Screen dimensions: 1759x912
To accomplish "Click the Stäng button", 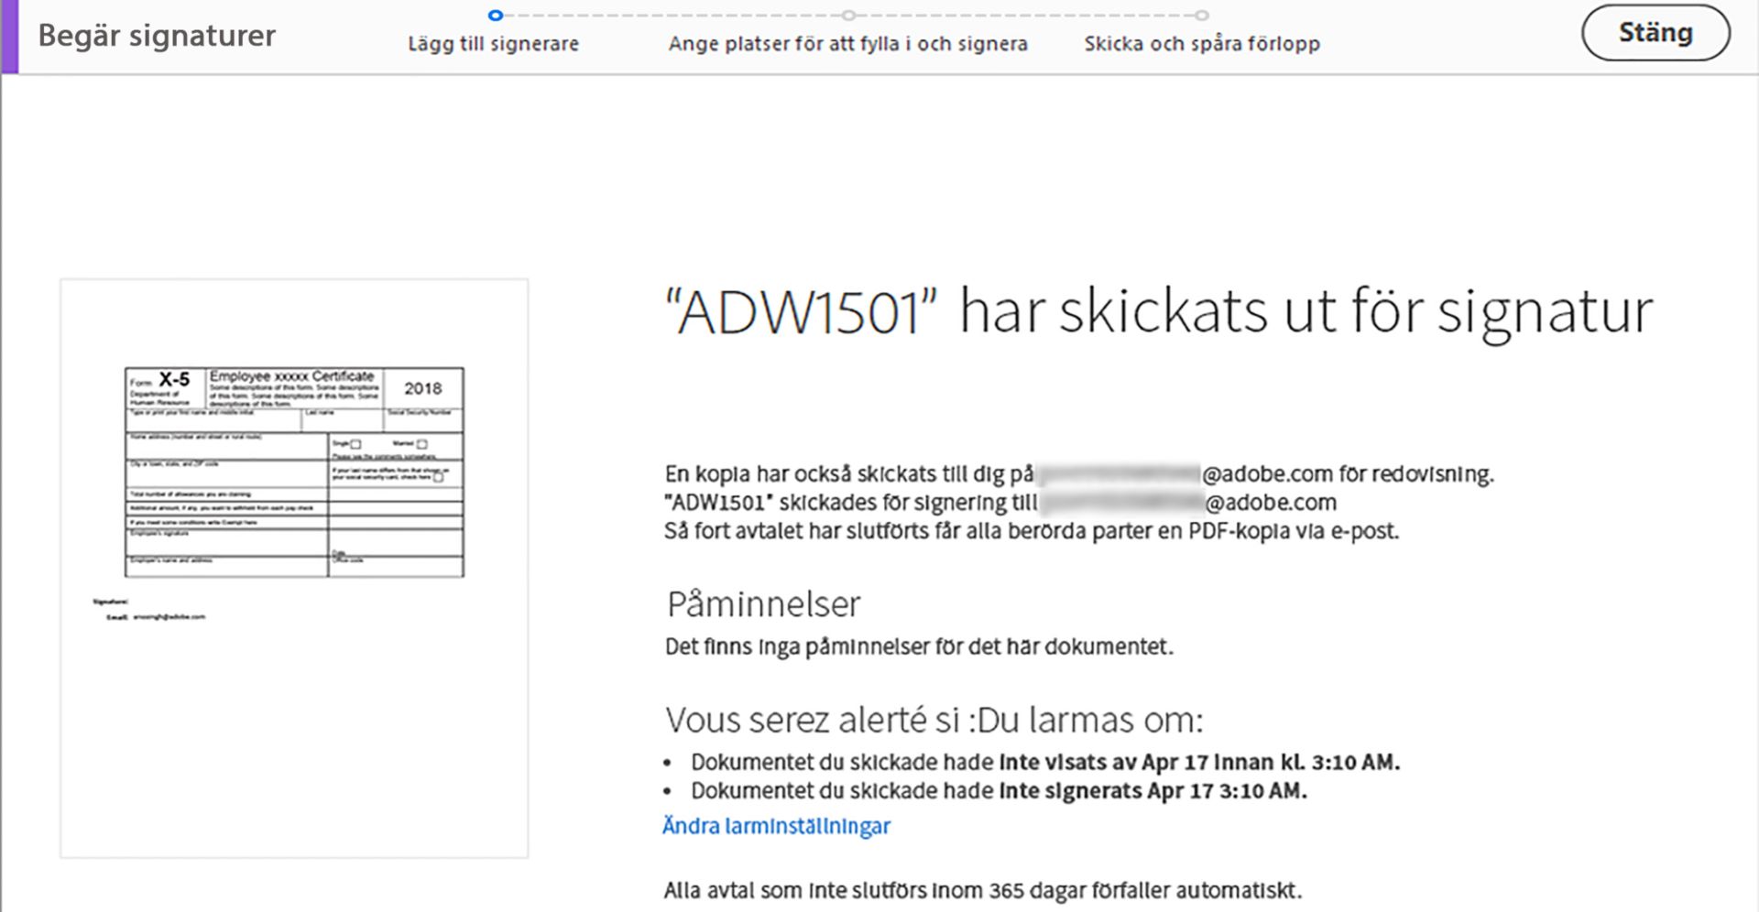I will point(1656,32).
